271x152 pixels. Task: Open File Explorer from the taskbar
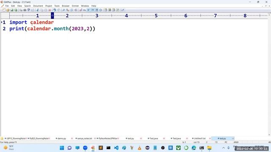[210, 148]
